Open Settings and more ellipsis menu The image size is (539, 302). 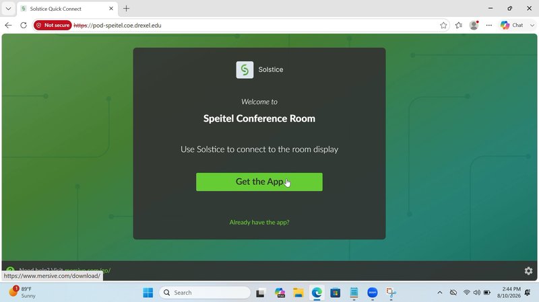489,26
